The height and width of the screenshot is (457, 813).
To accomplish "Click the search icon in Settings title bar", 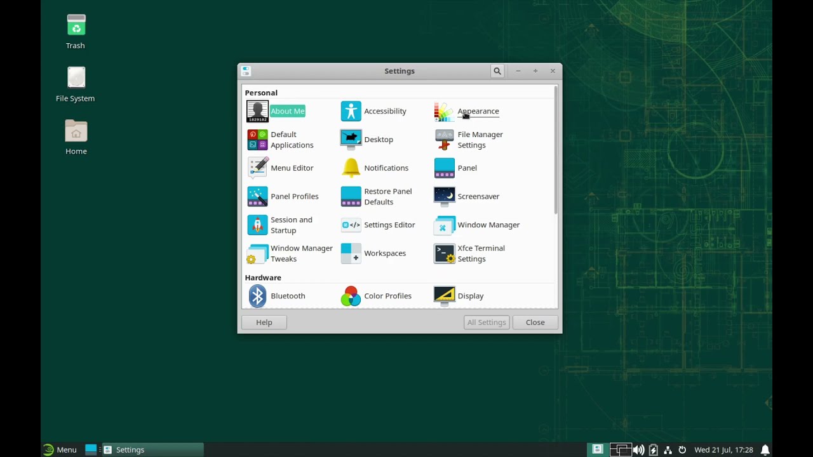I will (497, 71).
